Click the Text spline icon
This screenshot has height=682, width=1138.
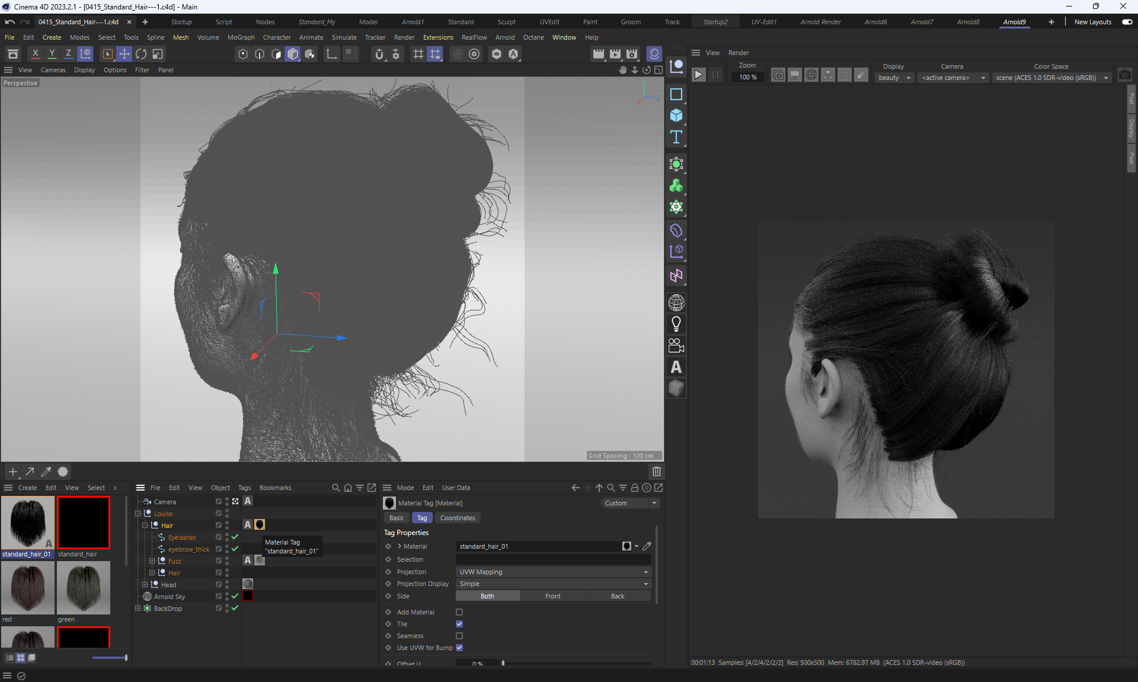tap(676, 137)
